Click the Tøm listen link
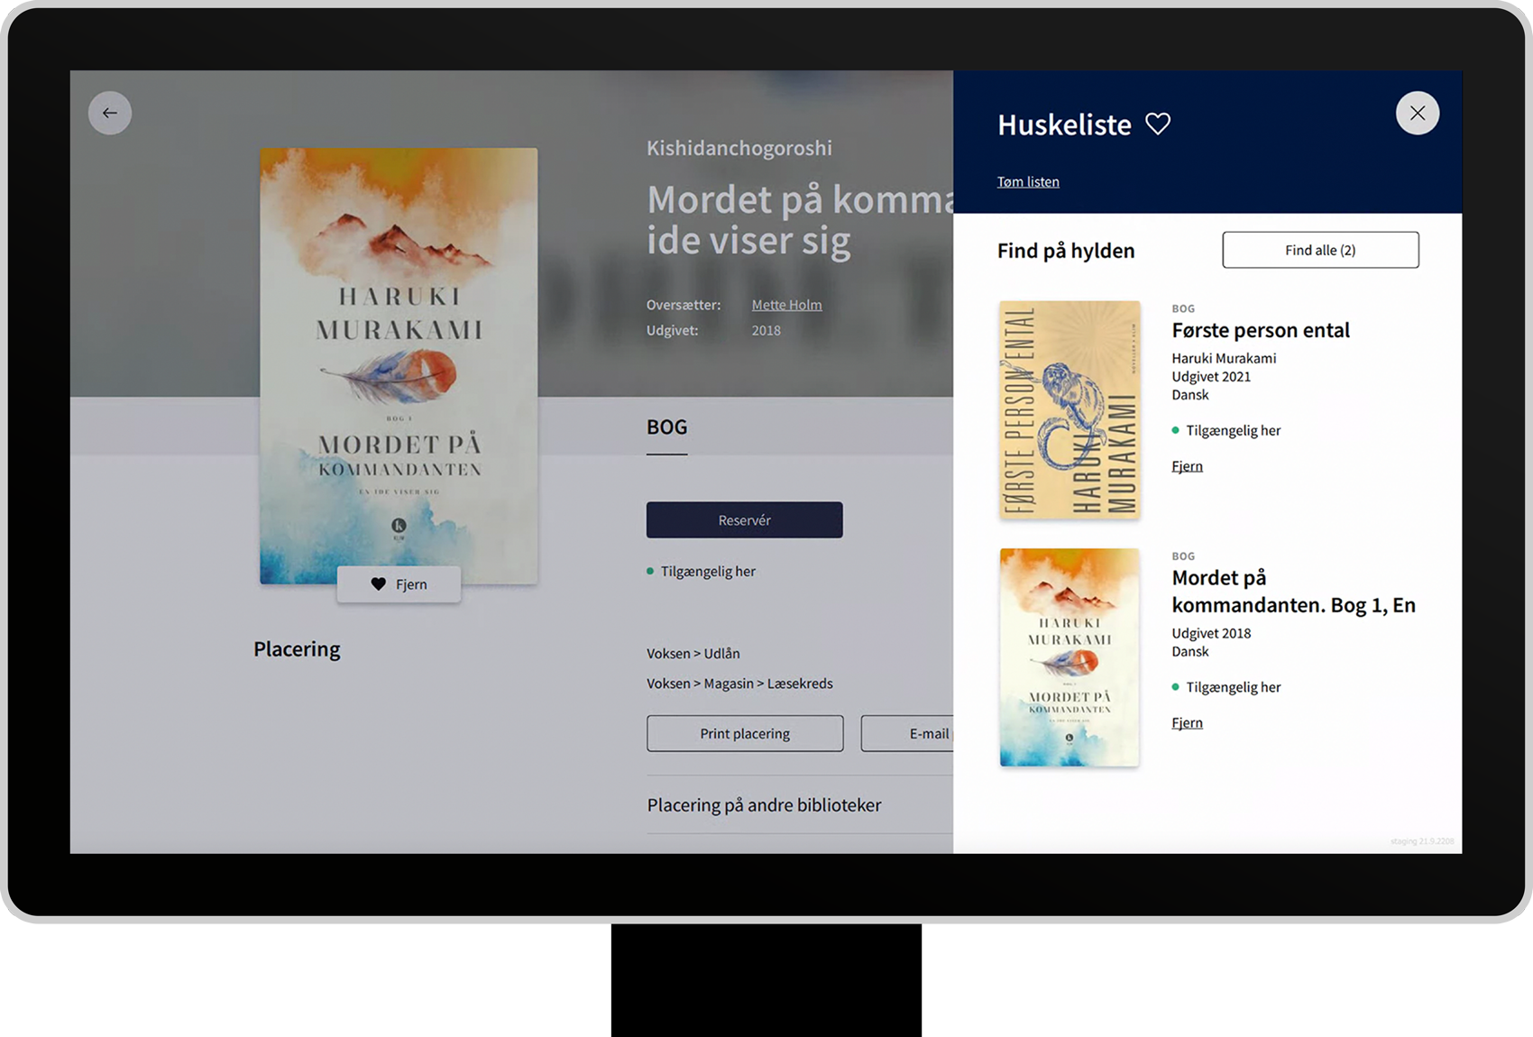 pos(1028,181)
